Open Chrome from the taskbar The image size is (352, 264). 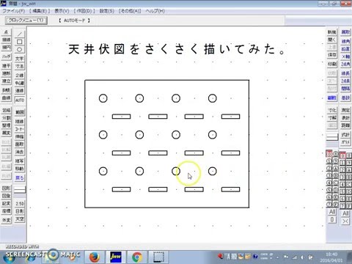pyautogui.click(x=137, y=257)
